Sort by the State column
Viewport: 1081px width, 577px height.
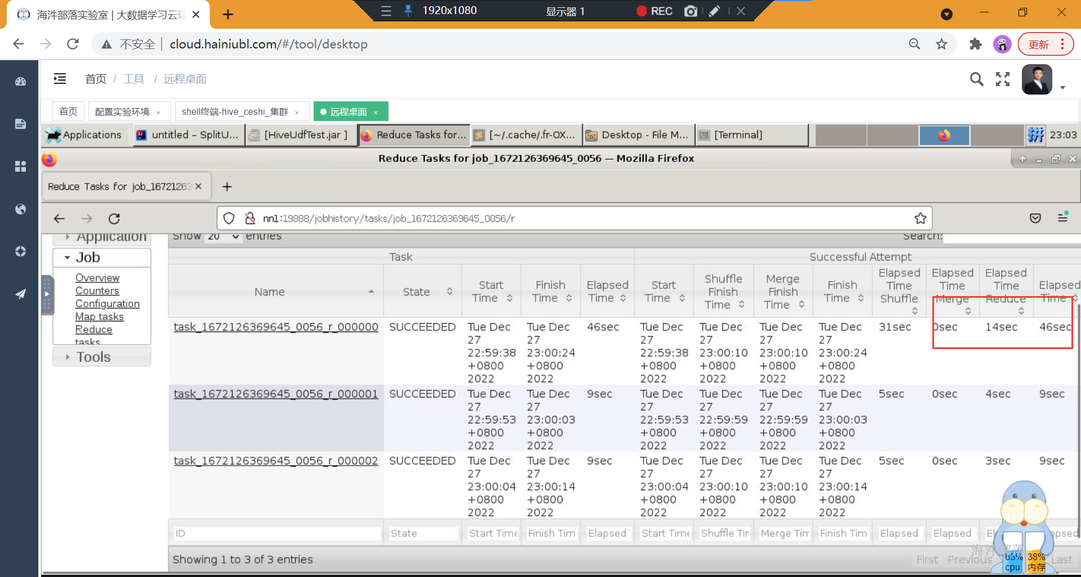pyautogui.click(x=423, y=292)
